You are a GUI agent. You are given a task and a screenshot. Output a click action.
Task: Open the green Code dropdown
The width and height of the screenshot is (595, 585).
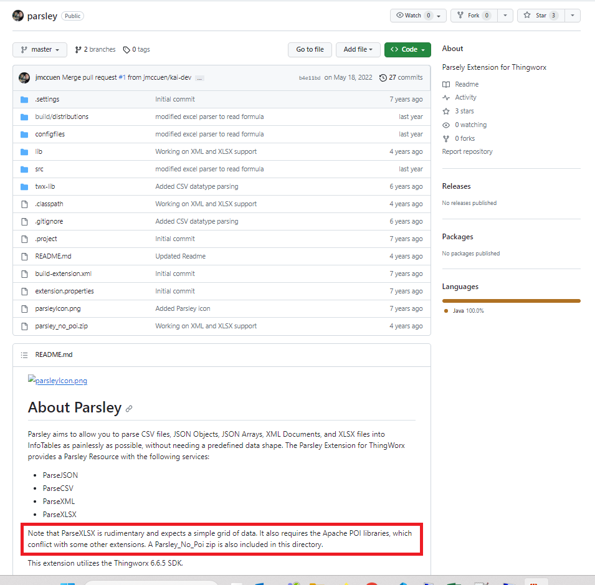click(409, 49)
